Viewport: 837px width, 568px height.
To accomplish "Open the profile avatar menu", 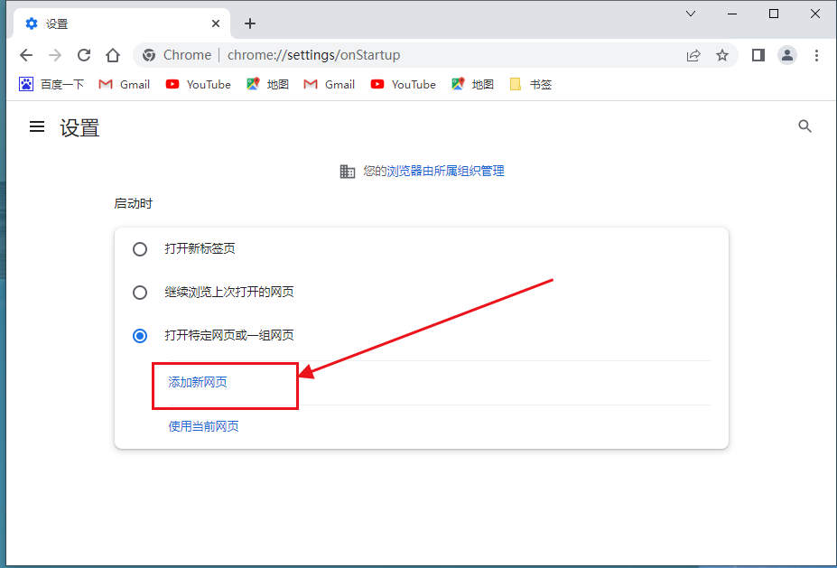I will click(x=786, y=55).
